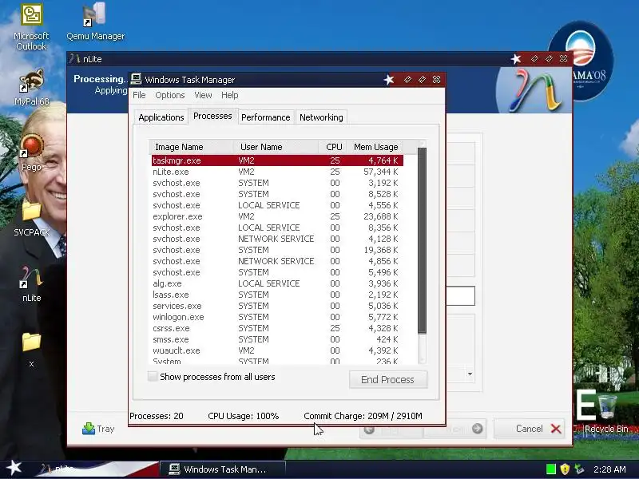Sort by Mem Usage column header
The height and width of the screenshot is (479, 639).
[x=375, y=147]
